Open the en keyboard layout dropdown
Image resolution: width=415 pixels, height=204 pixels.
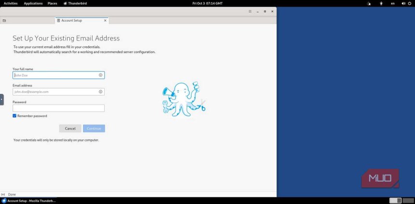[x=392, y=3]
